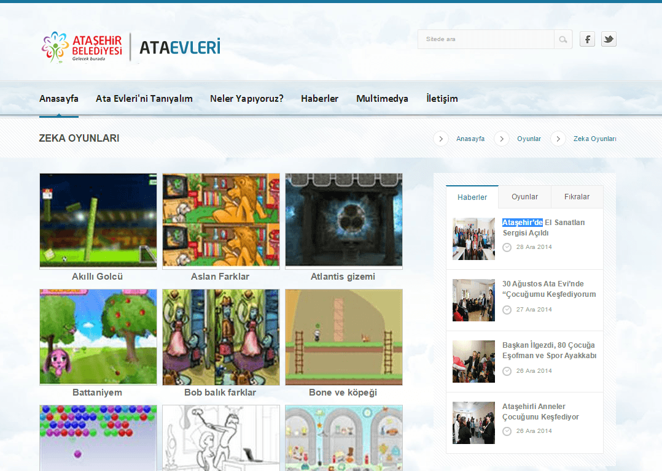Open the İletişim menu item
Screen dimensions: 662x471
point(442,99)
